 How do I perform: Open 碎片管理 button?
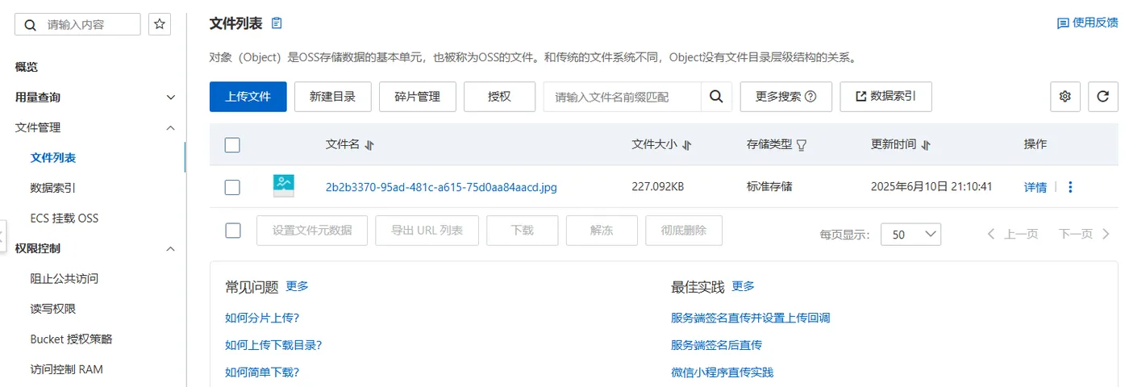pyautogui.click(x=417, y=97)
